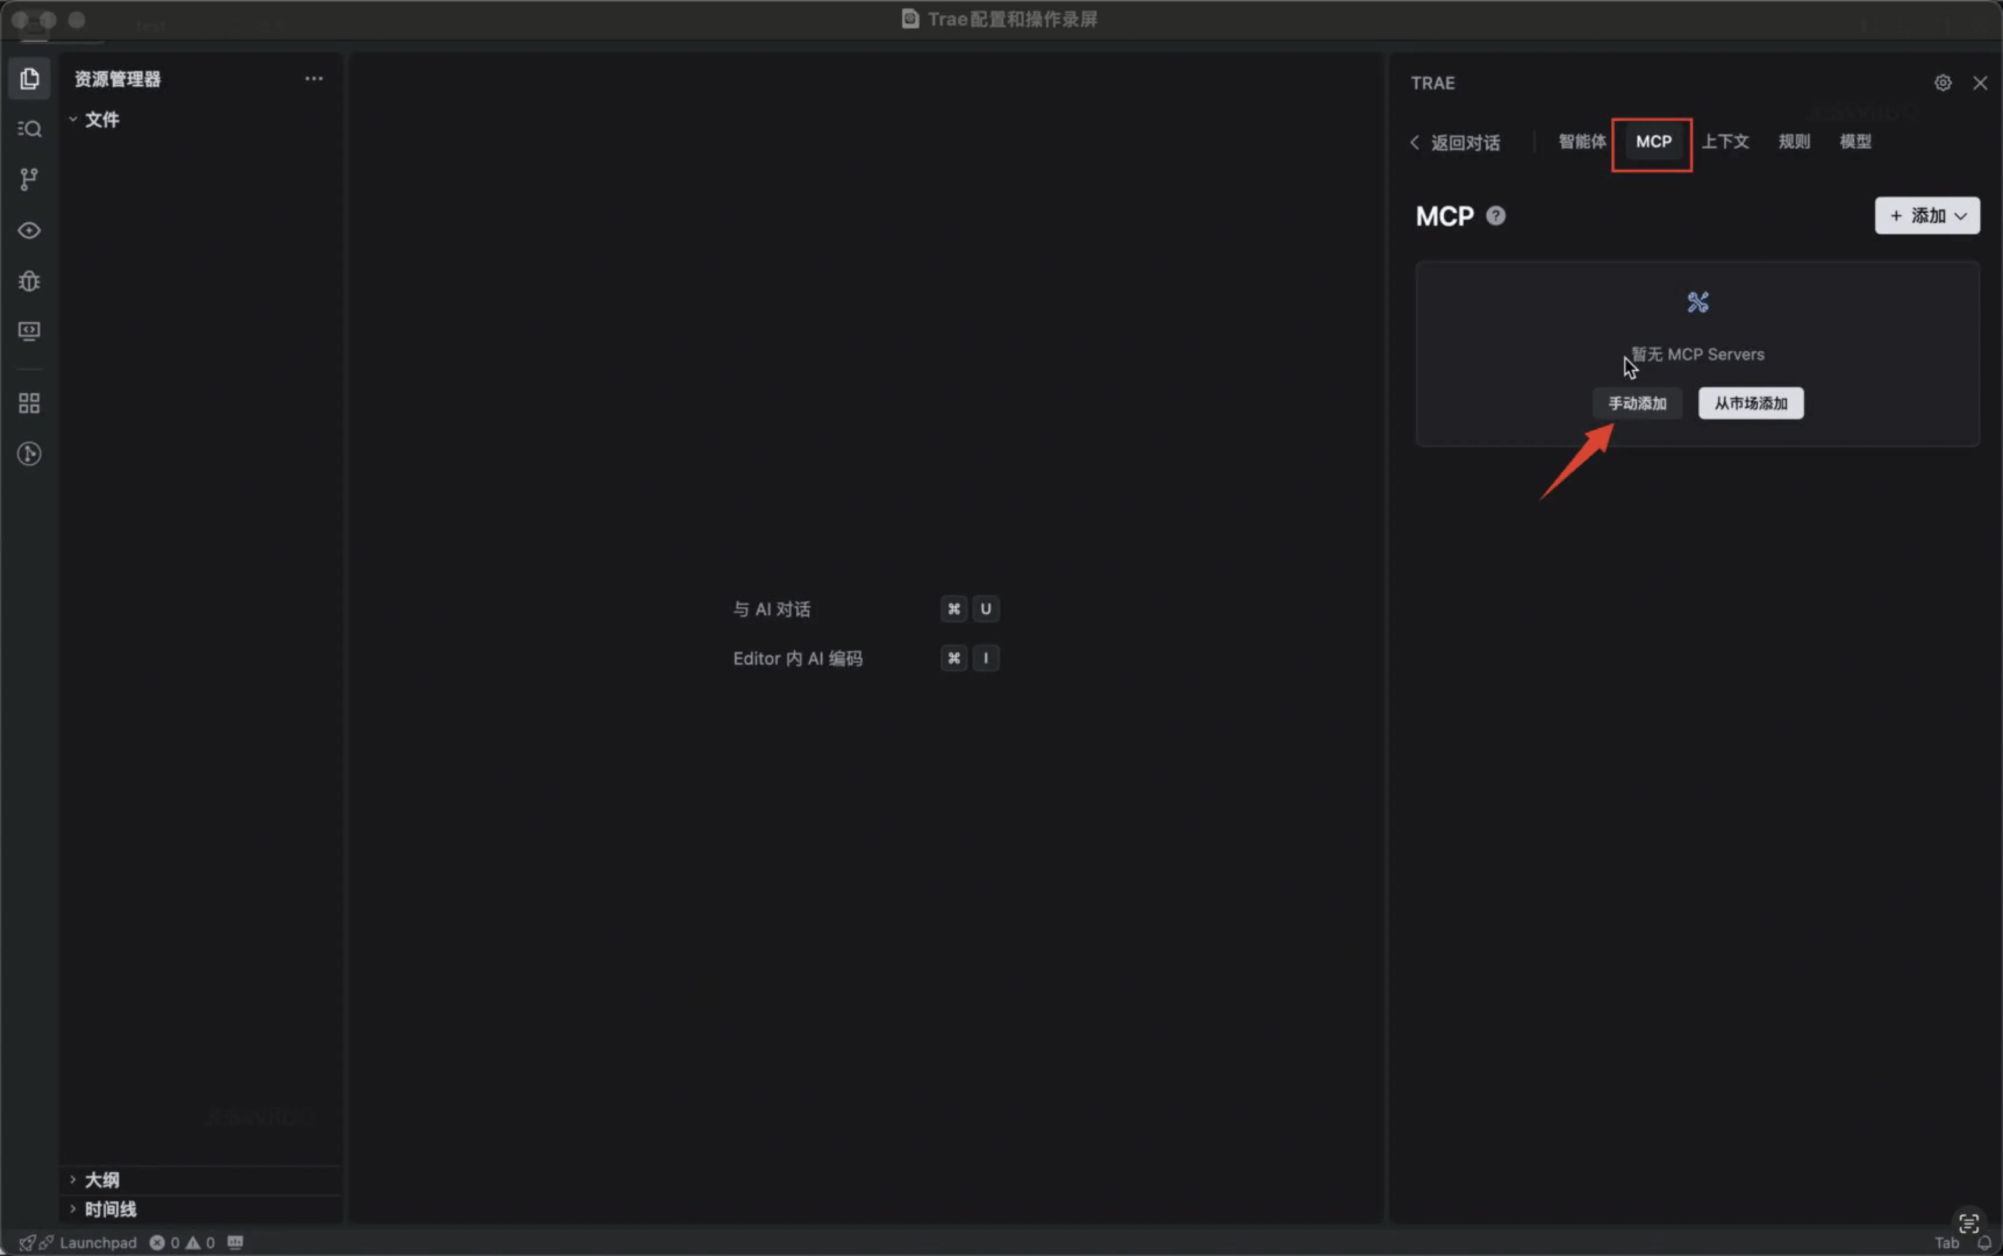Click the eye-shaped preview icon in sidebar
The width and height of the screenshot is (2003, 1256).
pos(30,230)
